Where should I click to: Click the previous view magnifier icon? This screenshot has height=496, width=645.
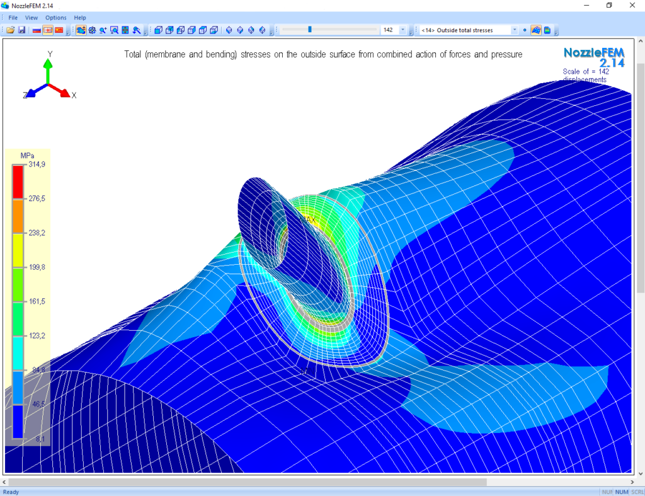pyautogui.click(x=136, y=30)
